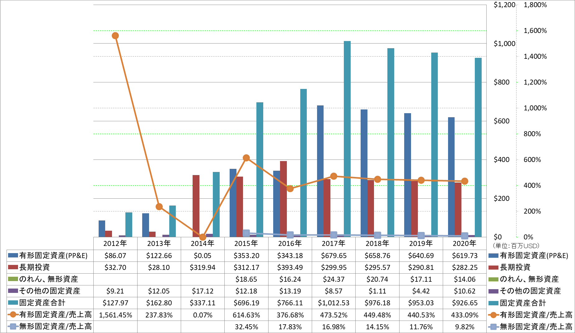The width and height of the screenshot is (575, 333).
Task: Select the 2013年 column header
Action: 159,243
